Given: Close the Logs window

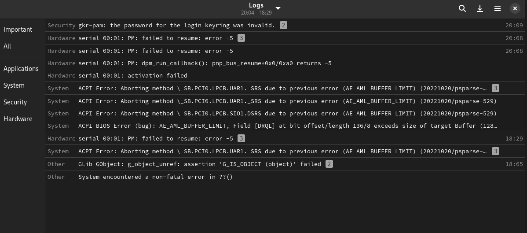Looking at the screenshot, I should click(515, 8).
